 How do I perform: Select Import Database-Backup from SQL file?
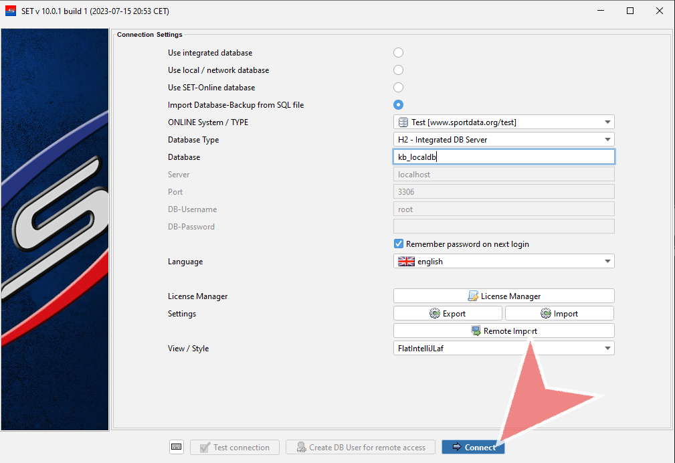pos(398,105)
